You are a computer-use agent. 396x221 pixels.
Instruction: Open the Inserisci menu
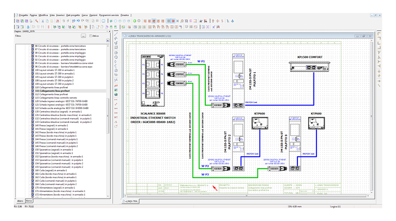60,15
